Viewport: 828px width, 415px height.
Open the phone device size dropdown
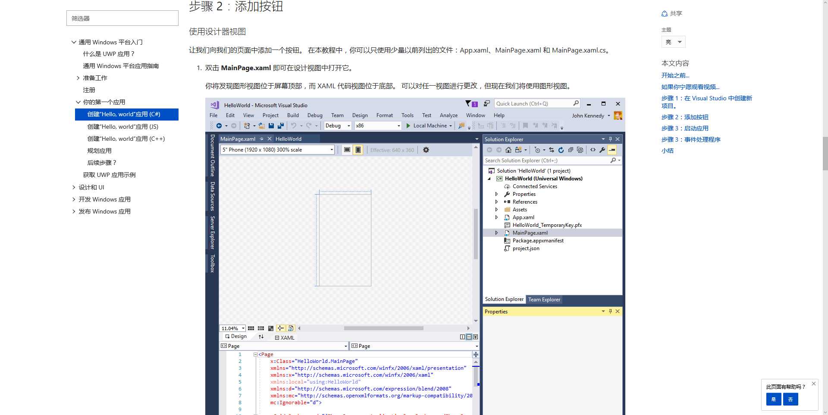(278, 150)
